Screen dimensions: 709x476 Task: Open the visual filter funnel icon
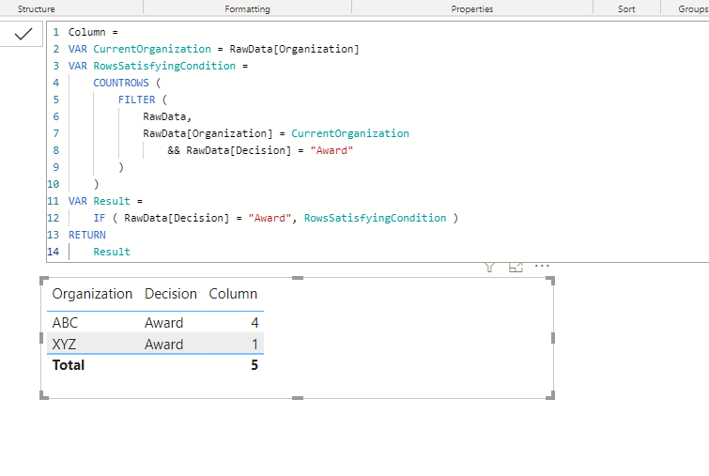point(489,268)
